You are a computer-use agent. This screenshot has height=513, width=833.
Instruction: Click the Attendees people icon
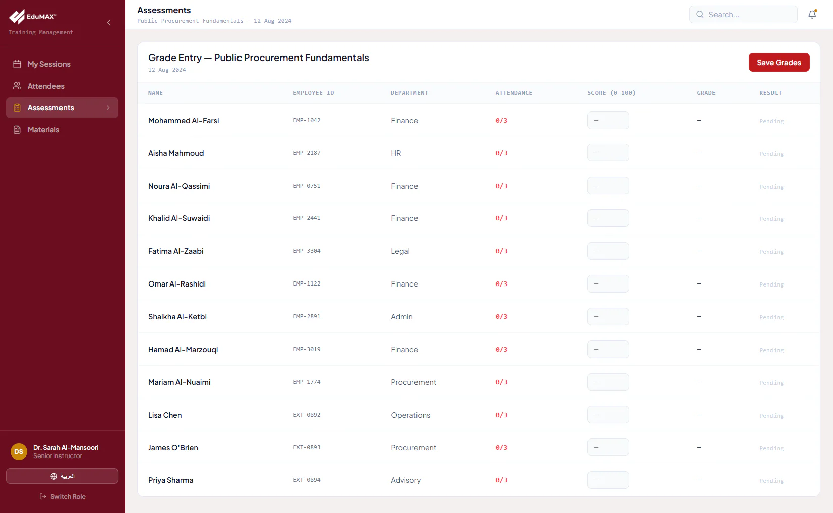(x=17, y=86)
